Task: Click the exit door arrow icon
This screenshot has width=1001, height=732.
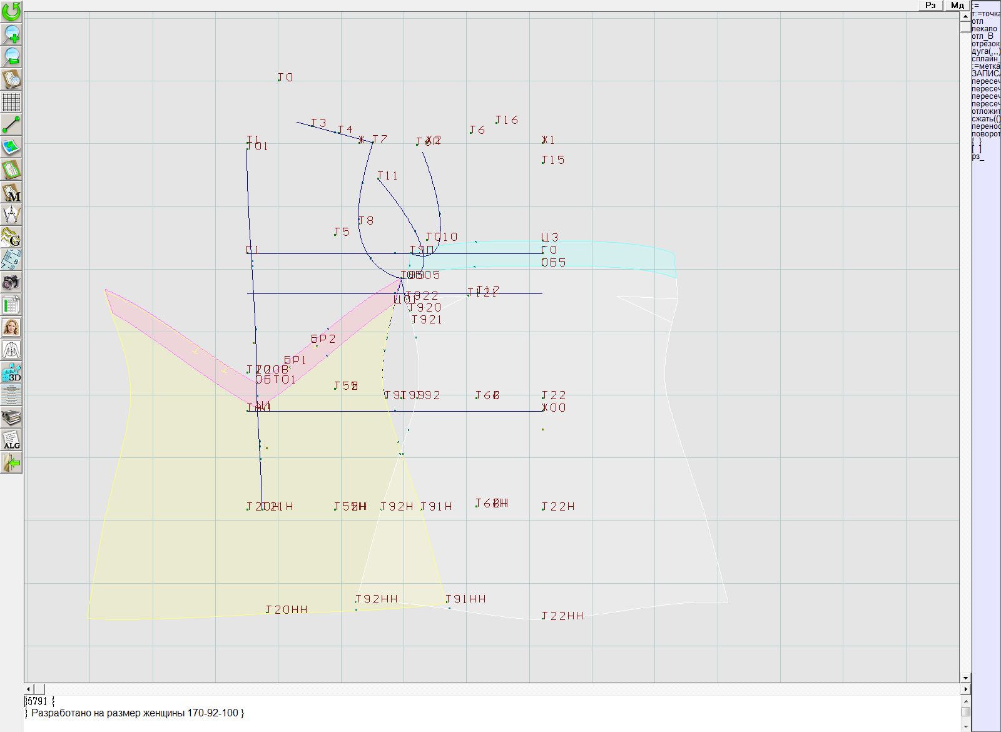Action: [11, 463]
